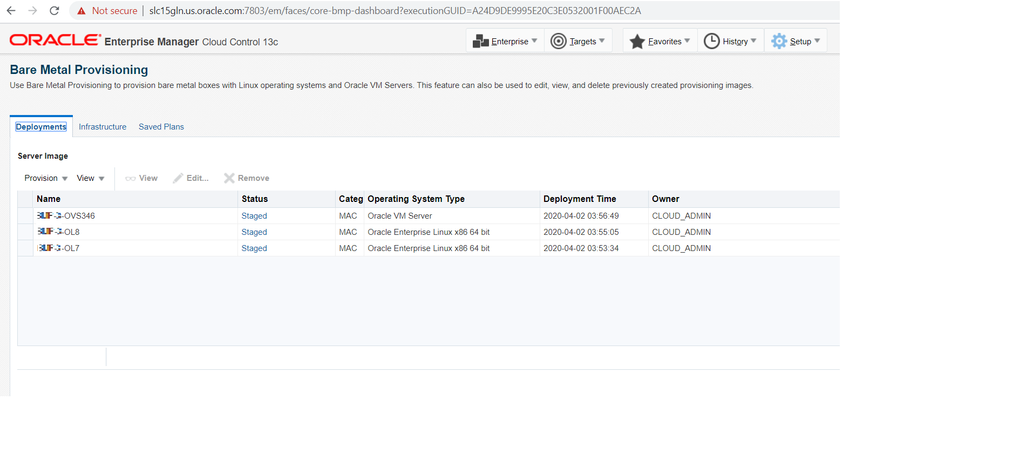The image size is (1033, 474).
Task: Select the OL8 image name
Action: (x=58, y=232)
